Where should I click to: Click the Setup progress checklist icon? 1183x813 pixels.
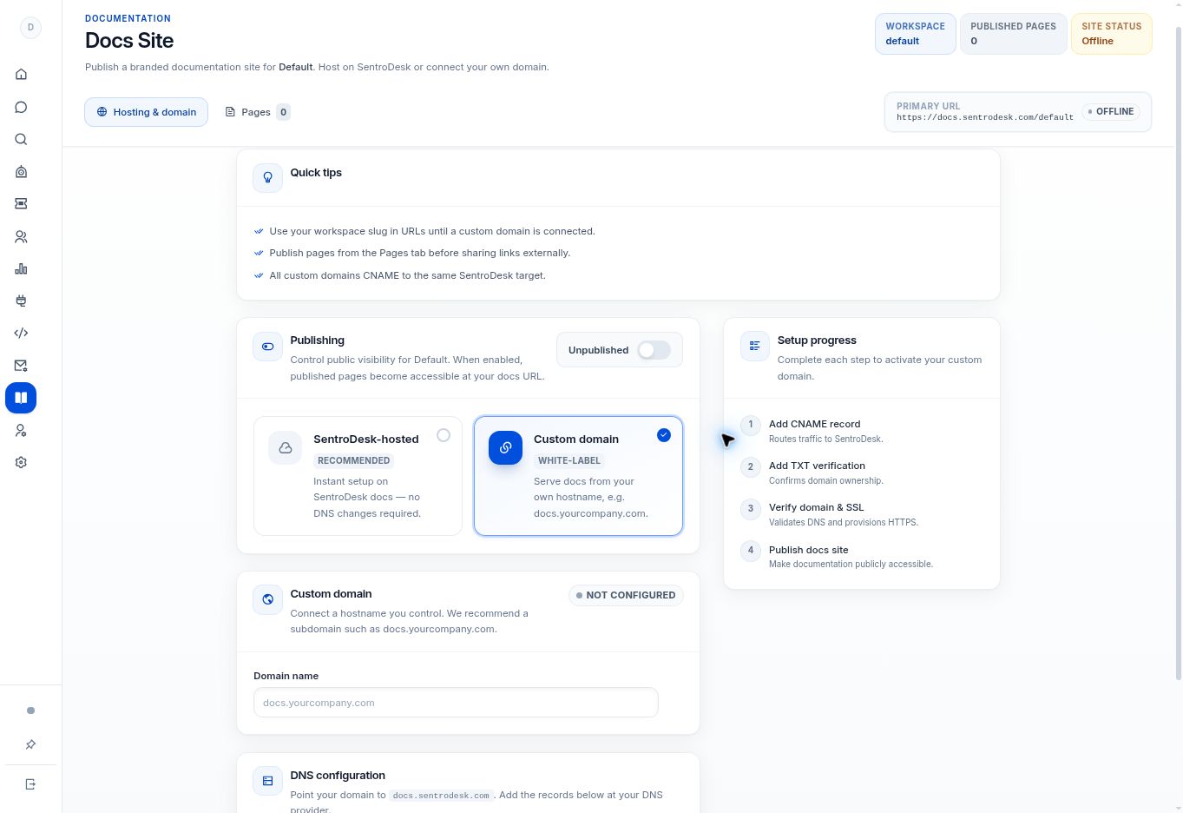point(755,346)
